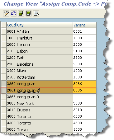Click the Variant field showing 4500
114x140 pixels.
(x=85, y=123)
